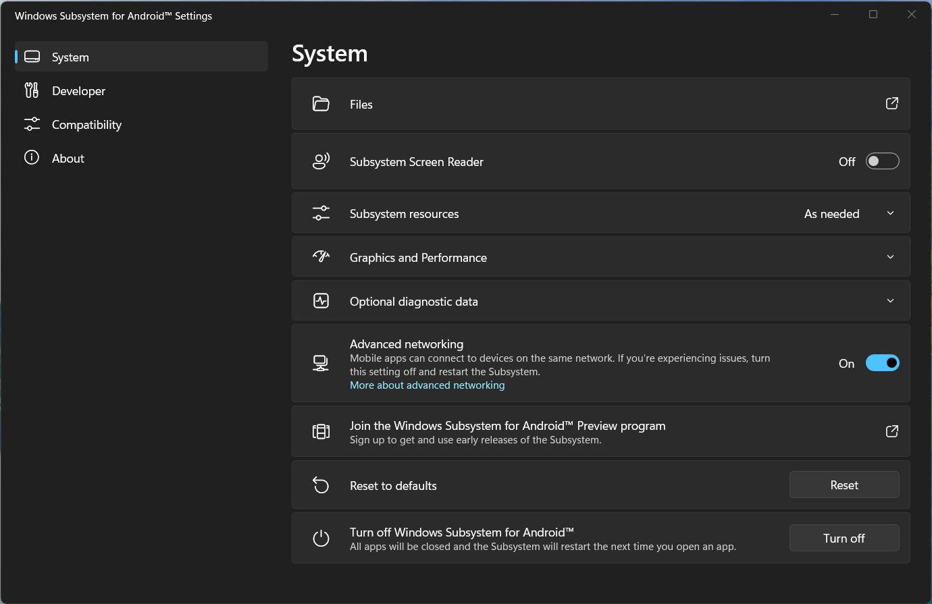The height and width of the screenshot is (604, 932).
Task: Click the 'Off' state label for Screen Reader
Action: 847,162
